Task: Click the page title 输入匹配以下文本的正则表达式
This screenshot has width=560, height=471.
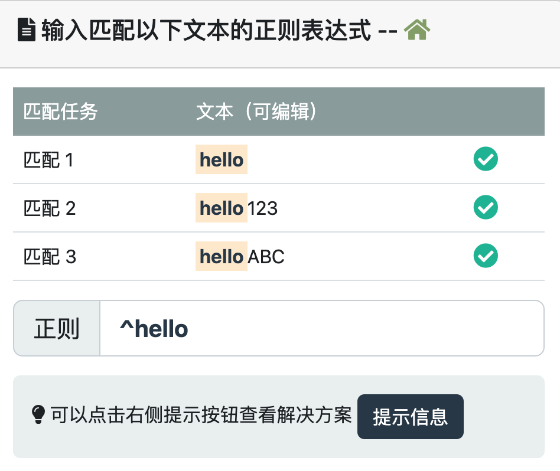Action: tap(206, 31)
